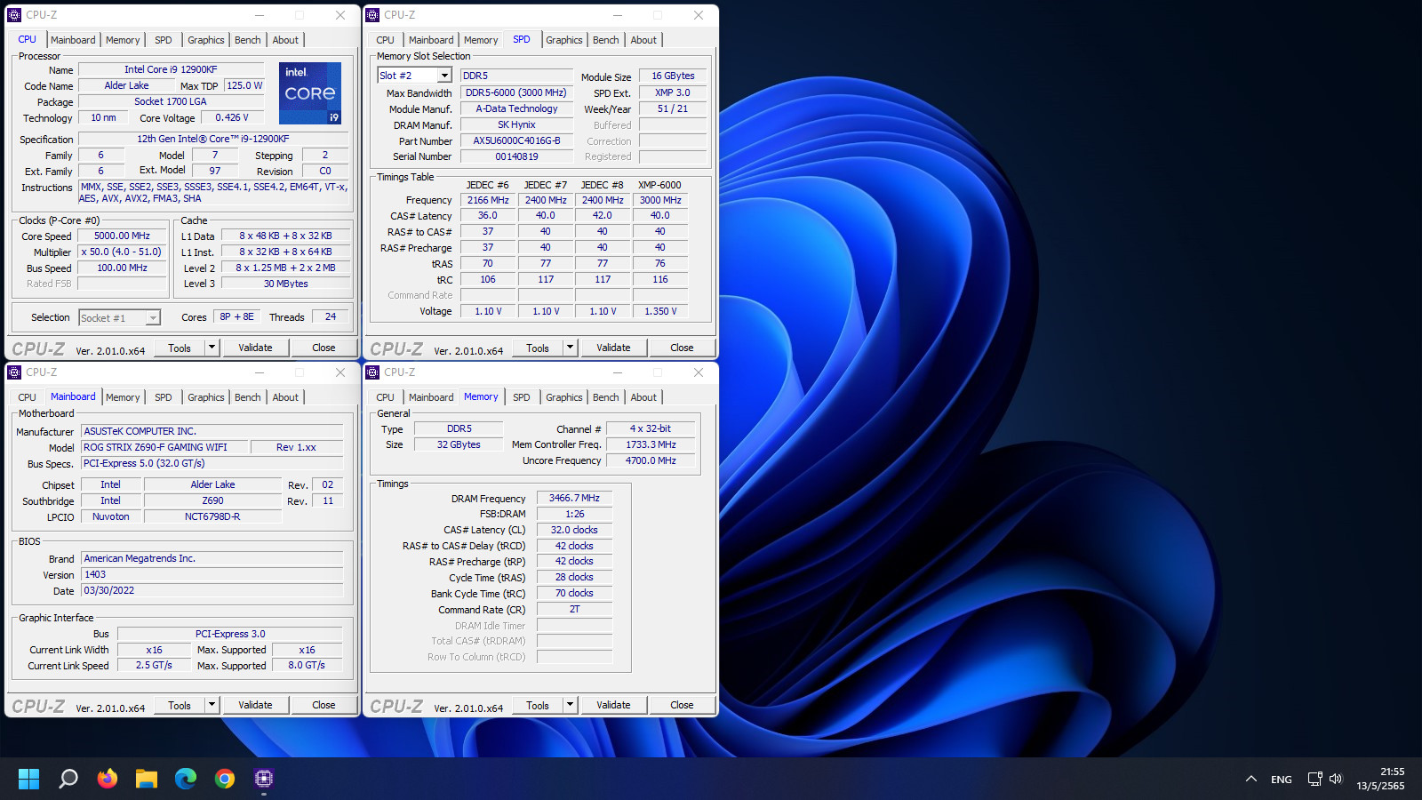The image size is (1422, 800).
Task: Expand Tools dropdown arrow in Mainboard window
Action: [x=212, y=705]
